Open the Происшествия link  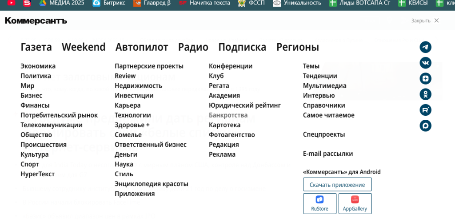click(44, 145)
